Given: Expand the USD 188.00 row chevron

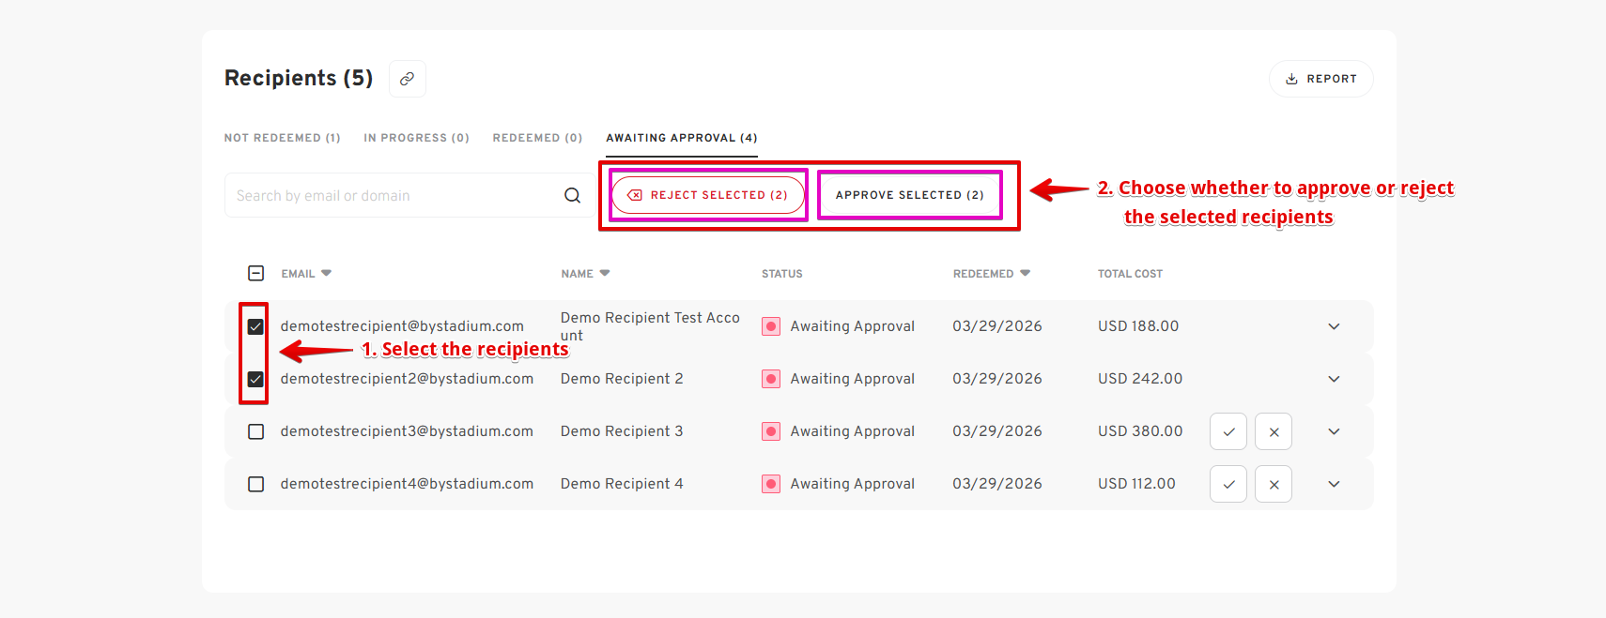Looking at the screenshot, I should click(x=1334, y=326).
